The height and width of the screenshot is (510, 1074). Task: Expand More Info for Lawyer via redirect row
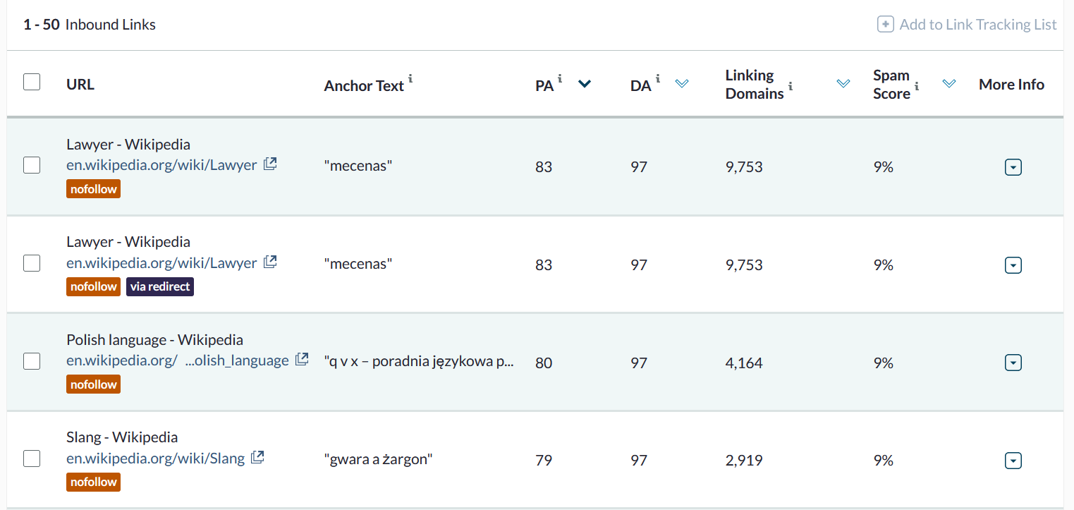pyautogui.click(x=1013, y=265)
